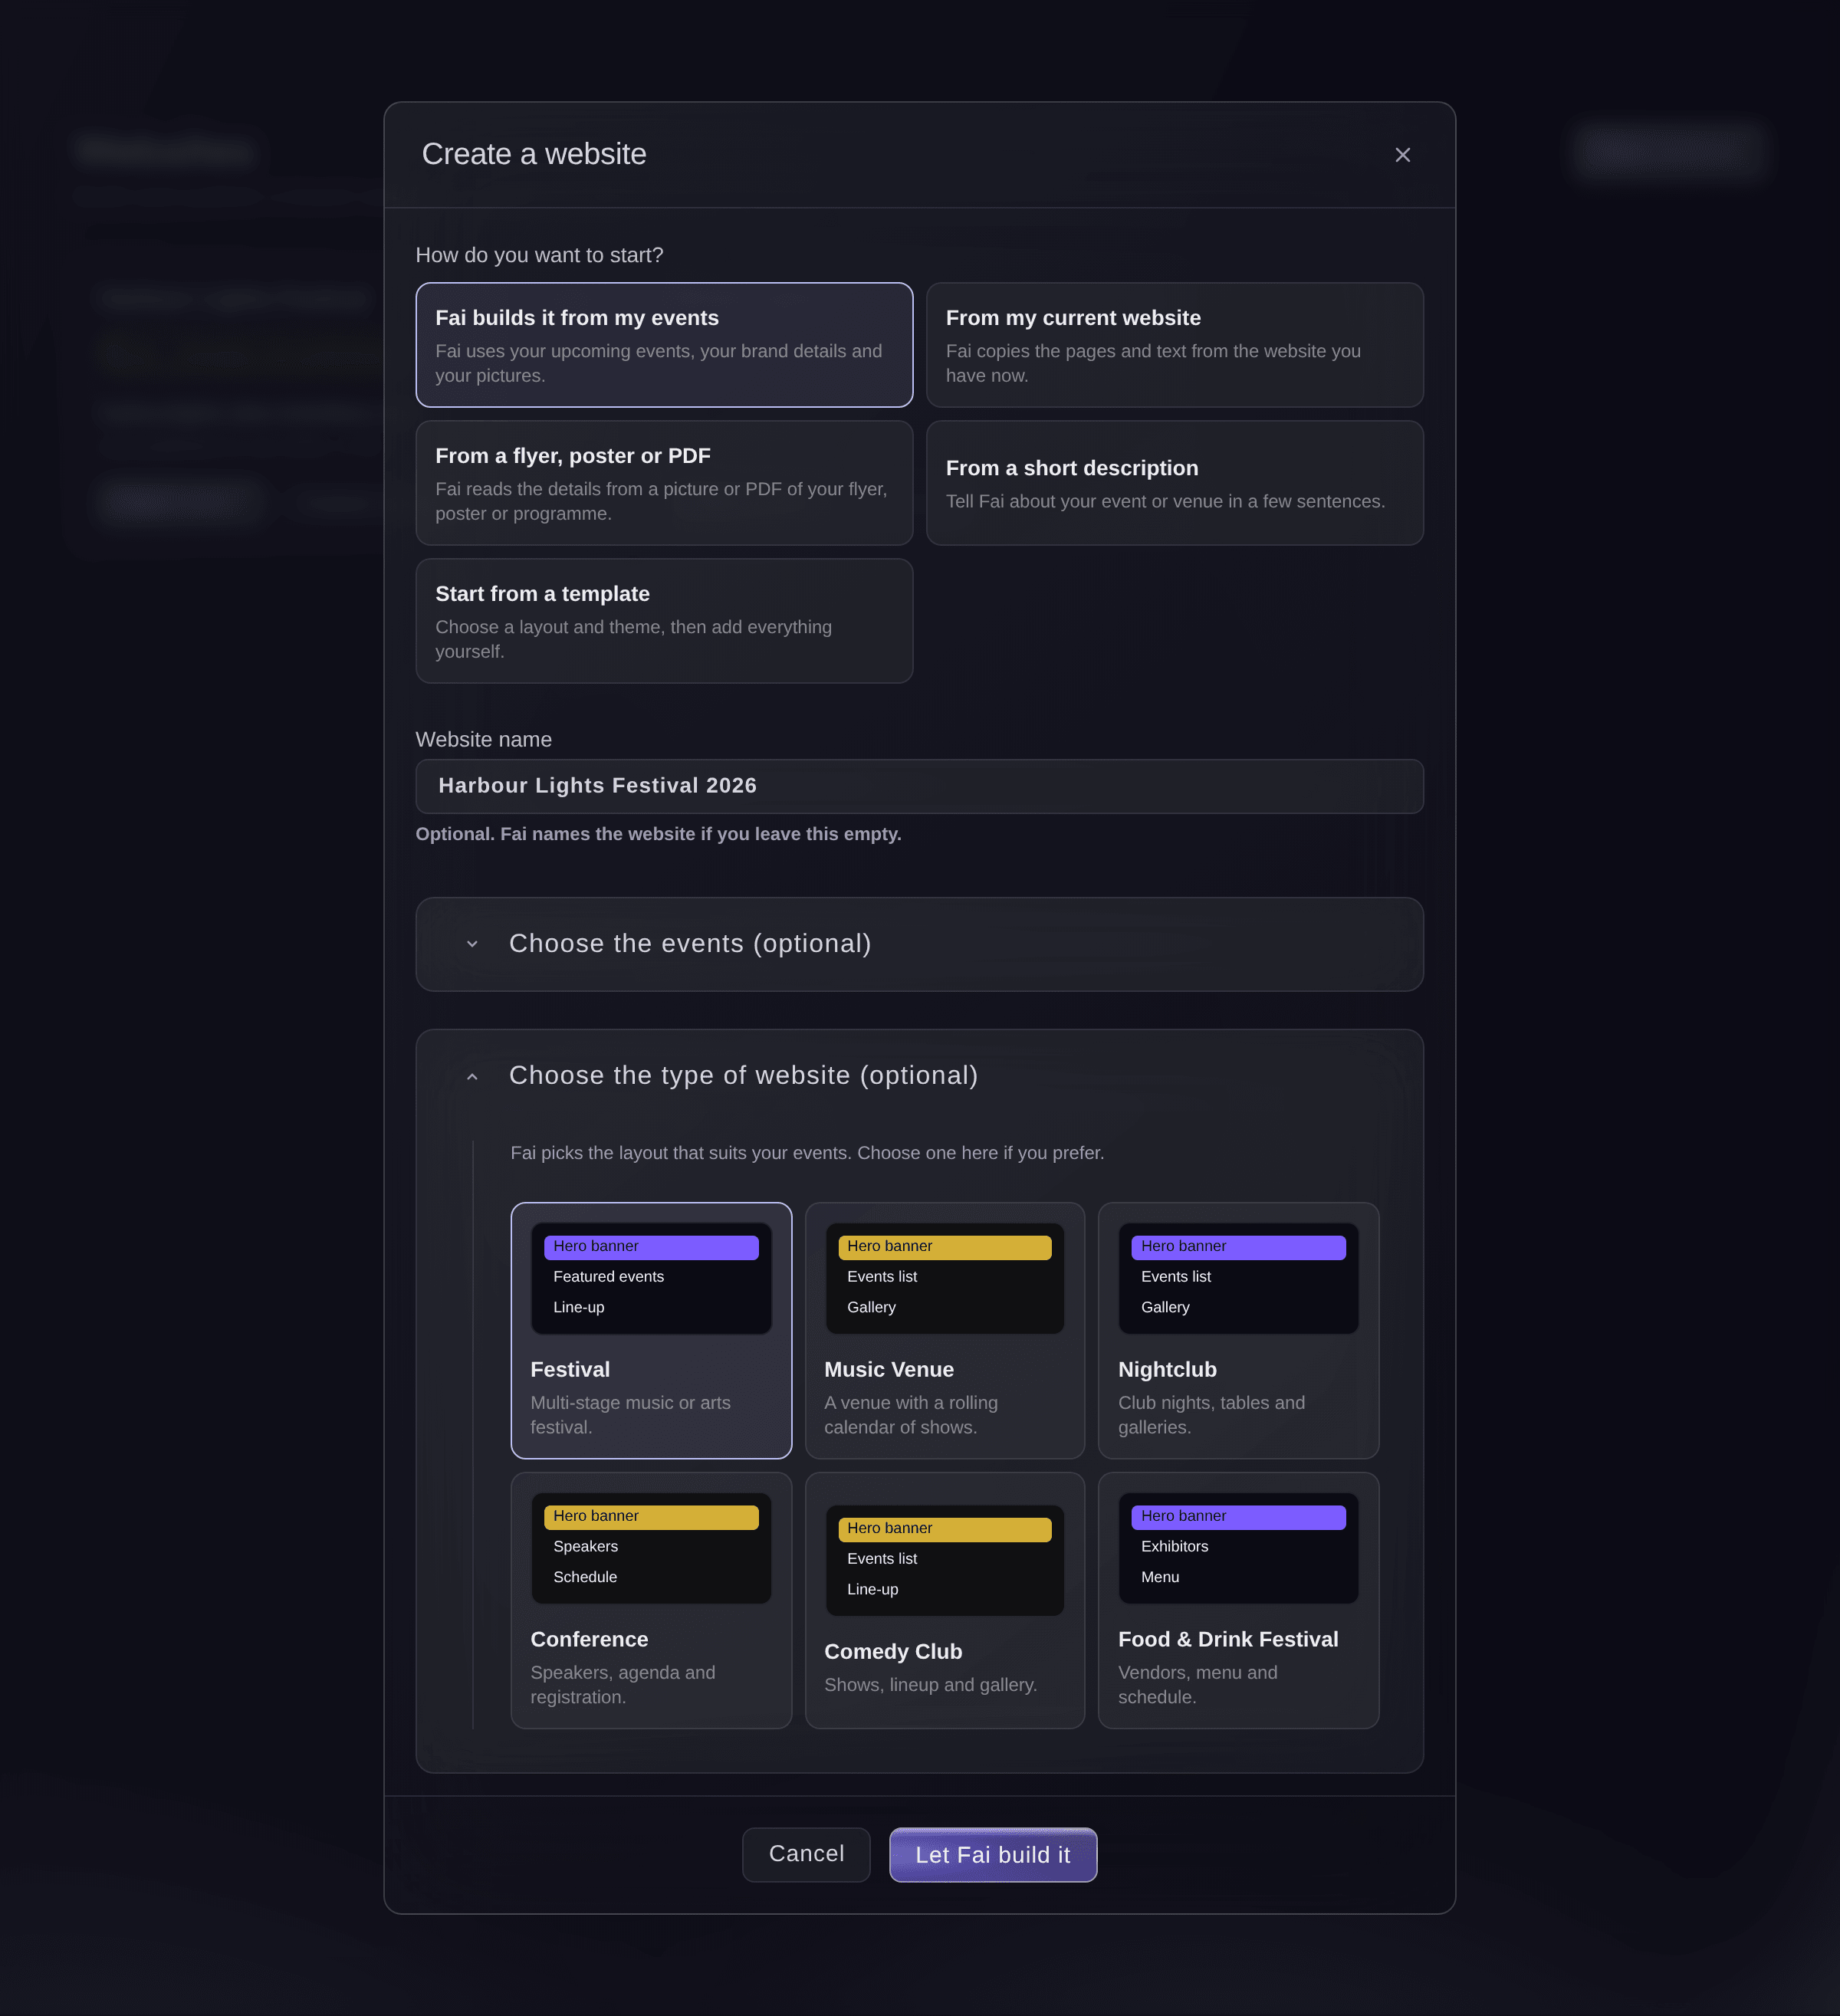Click the Cancel button
The height and width of the screenshot is (2016, 1840).
coord(806,1854)
